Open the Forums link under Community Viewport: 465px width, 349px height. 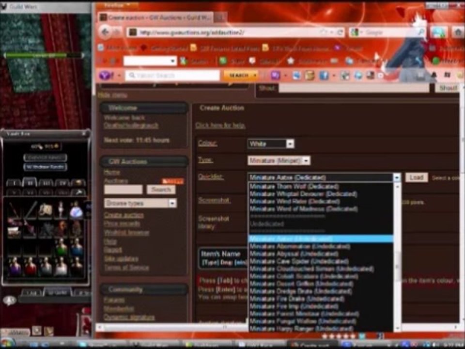point(114,300)
